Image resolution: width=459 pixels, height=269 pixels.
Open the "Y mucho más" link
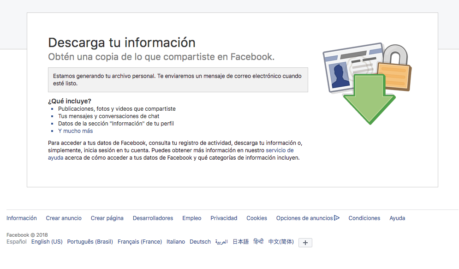(x=75, y=131)
